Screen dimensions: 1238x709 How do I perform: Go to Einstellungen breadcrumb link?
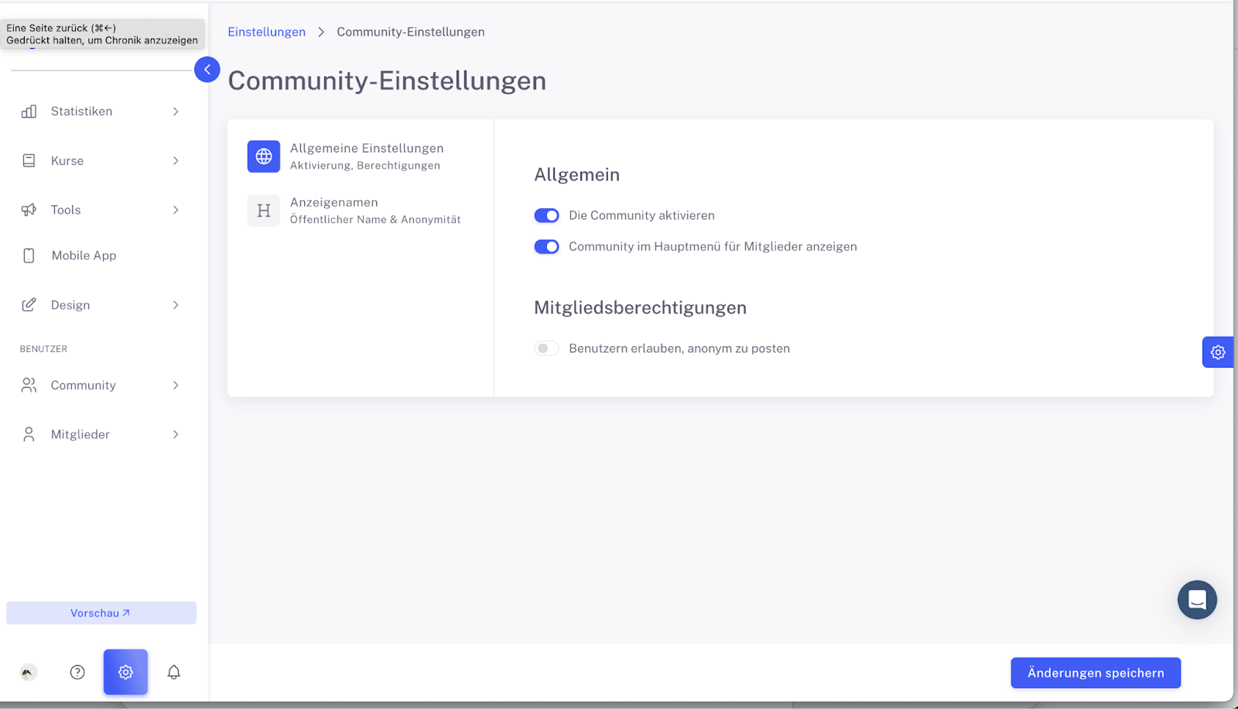pos(266,32)
